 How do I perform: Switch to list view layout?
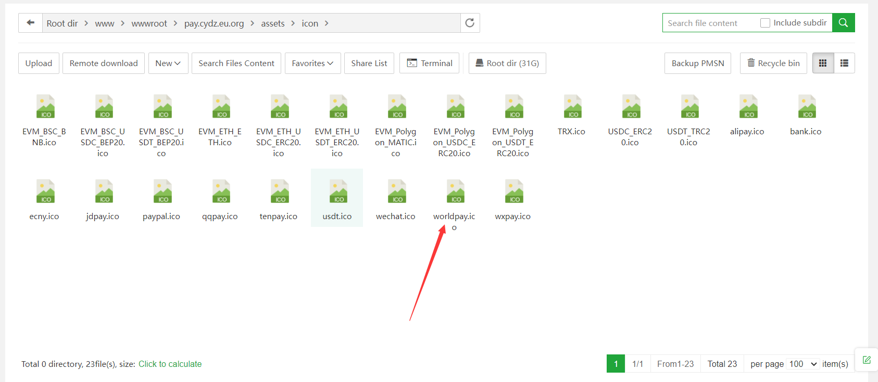(x=844, y=63)
